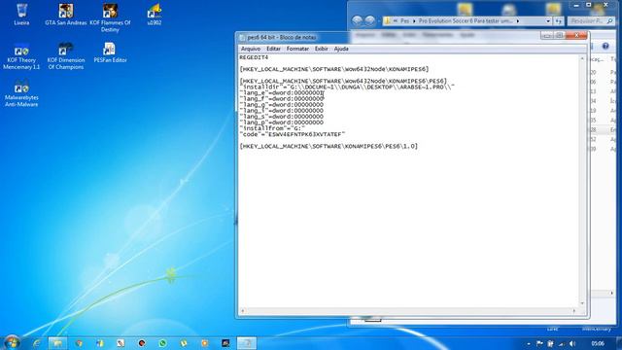
Task: Click Explorer's blue help question-mark icon
Action: coord(605,47)
